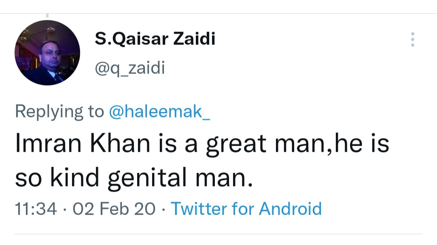
Task: Click the phrase 'great man,he is'
Action: (297, 144)
